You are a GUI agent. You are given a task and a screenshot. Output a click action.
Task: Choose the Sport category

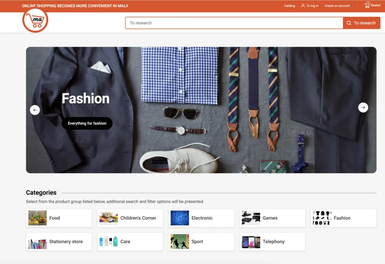point(197,242)
